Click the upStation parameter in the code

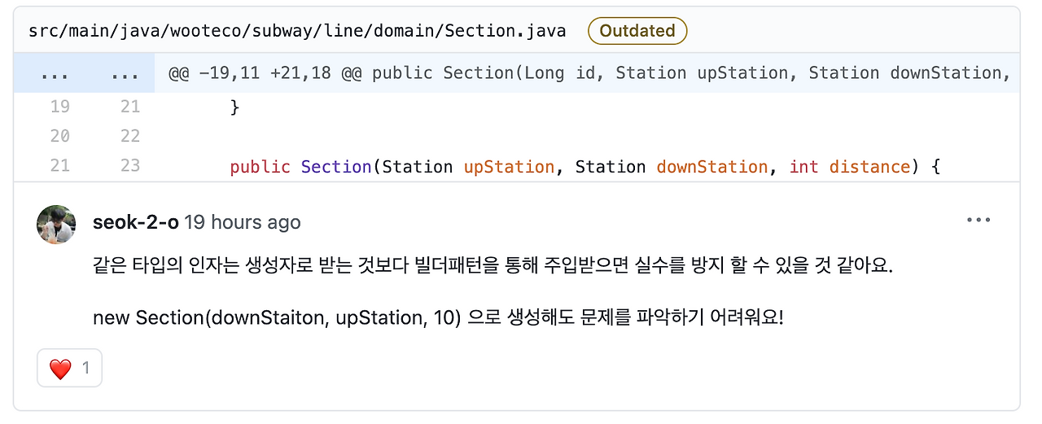click(x=509, y=167)
